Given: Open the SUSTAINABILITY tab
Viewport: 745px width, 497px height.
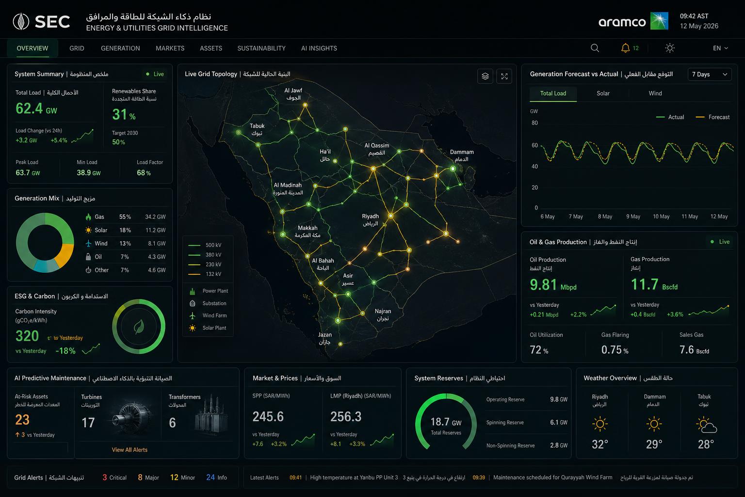Looking at the screenshot, I should (x=261, y=48).
